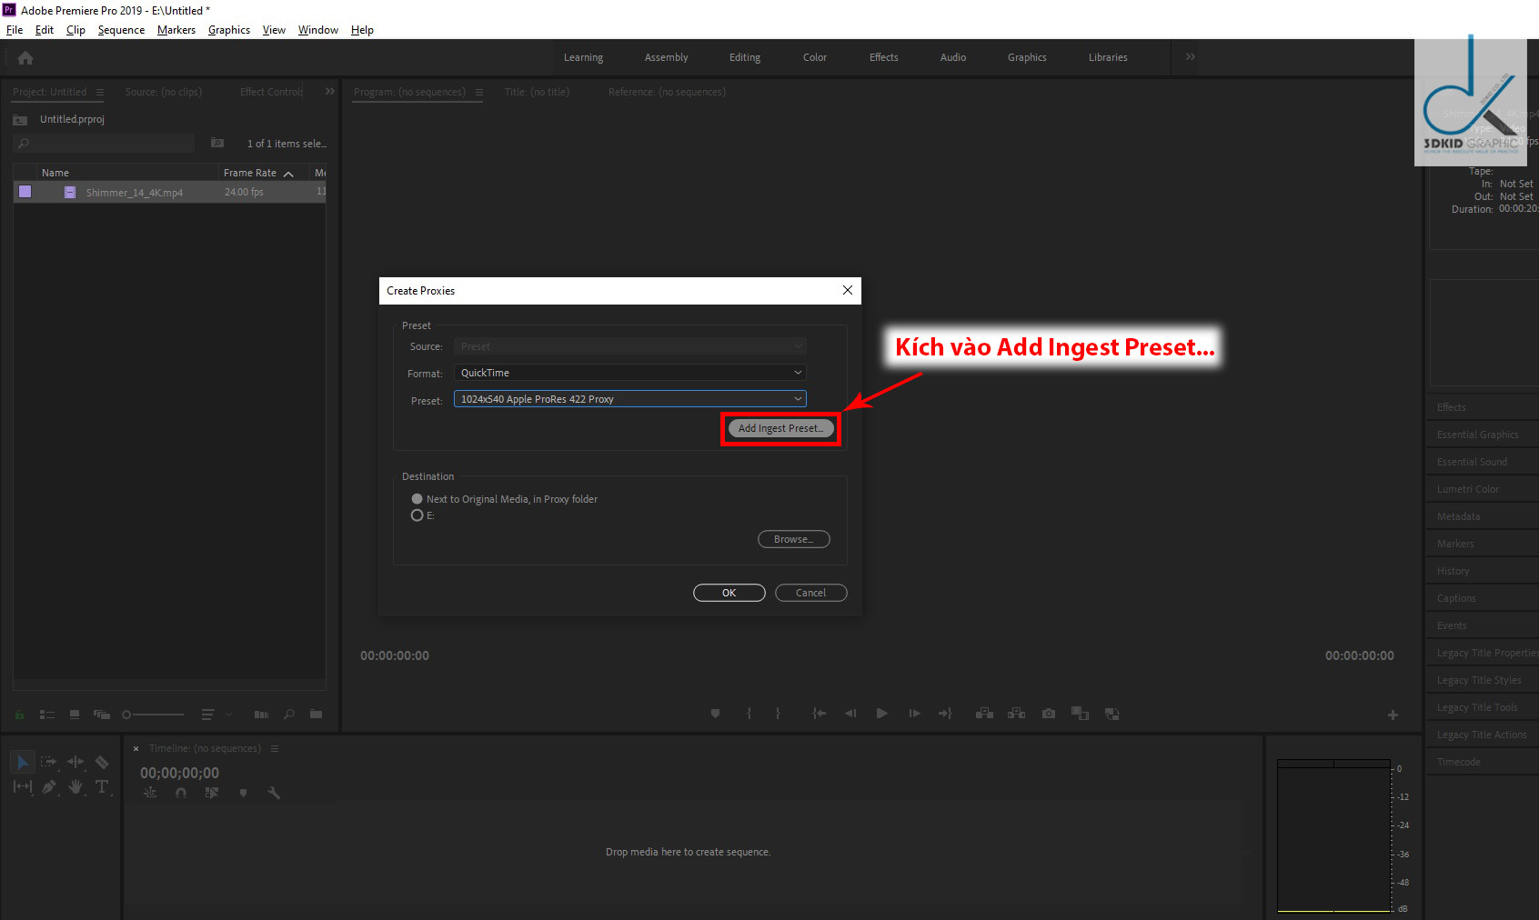The height and width of the screenshot is (920, 1539).
Task: Click Go to Out point button
Action: tap(945, 714)
